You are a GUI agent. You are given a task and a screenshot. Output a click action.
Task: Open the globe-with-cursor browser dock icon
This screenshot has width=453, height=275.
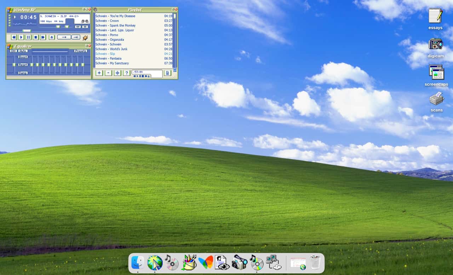point(155,263)
